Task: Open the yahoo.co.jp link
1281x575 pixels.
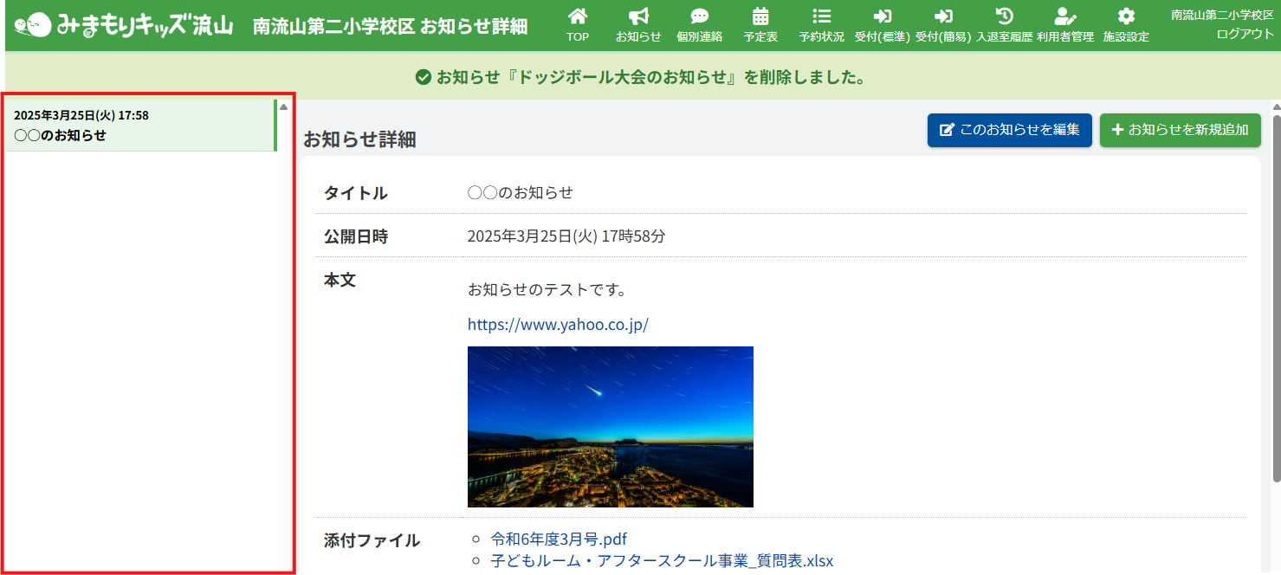Action: click(558, 325)
